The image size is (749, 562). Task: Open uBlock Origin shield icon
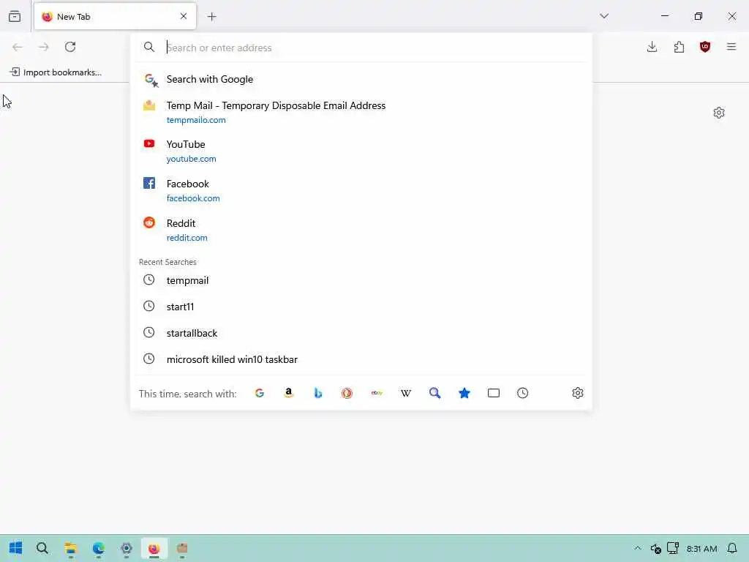[704, 47]
